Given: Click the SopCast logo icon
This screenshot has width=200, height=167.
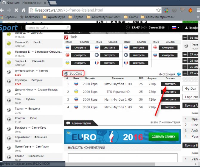Looking at the screenshot, I should click(66, 74).
